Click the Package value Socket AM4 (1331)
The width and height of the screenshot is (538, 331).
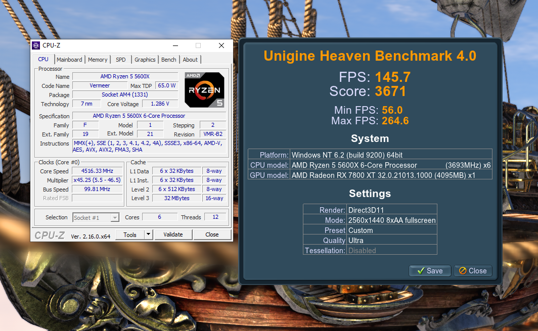(x=125, y=94)
